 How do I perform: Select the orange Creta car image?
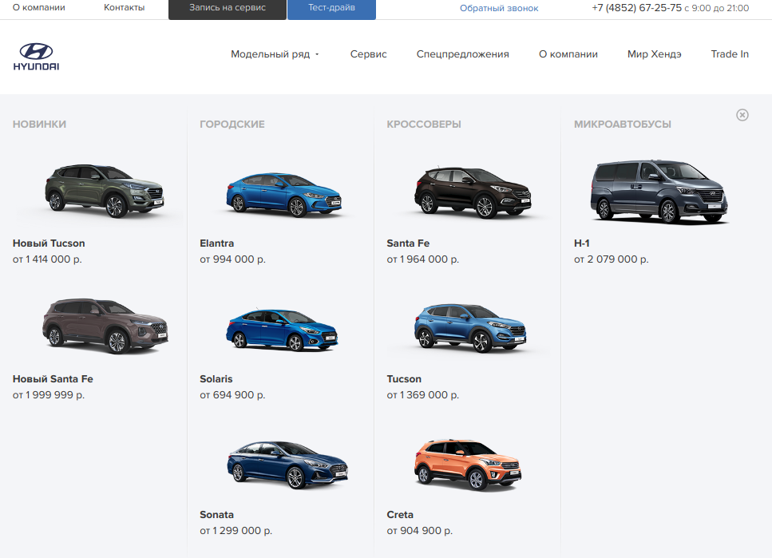[x=468, y=465]
